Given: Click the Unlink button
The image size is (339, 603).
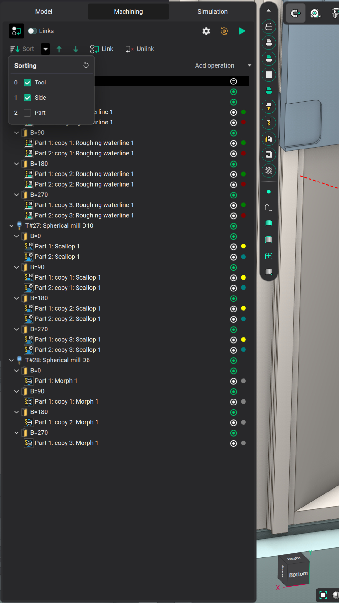Looking at the screenshot, I should (140, 49).
